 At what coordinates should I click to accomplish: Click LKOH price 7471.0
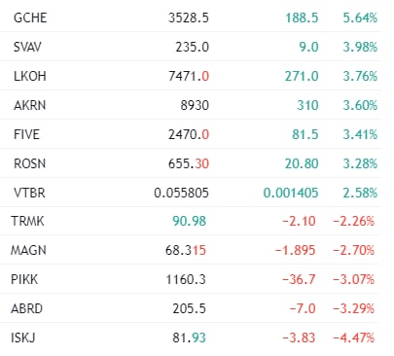point(189,76)
